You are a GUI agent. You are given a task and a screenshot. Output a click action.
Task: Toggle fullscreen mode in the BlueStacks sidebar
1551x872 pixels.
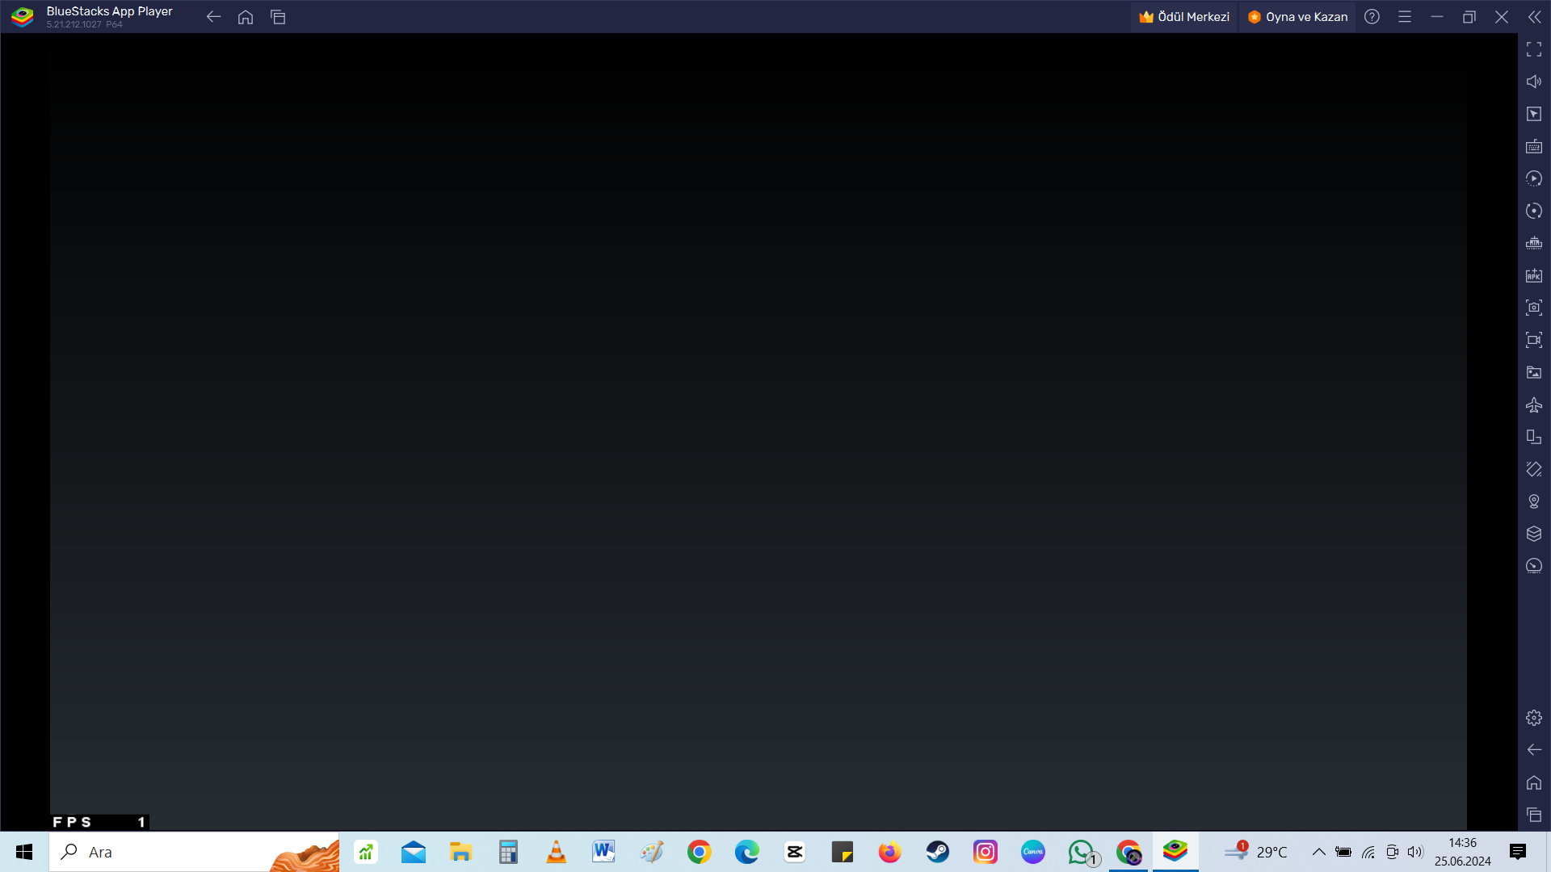pyautogui.click(x=1533, y=49)
